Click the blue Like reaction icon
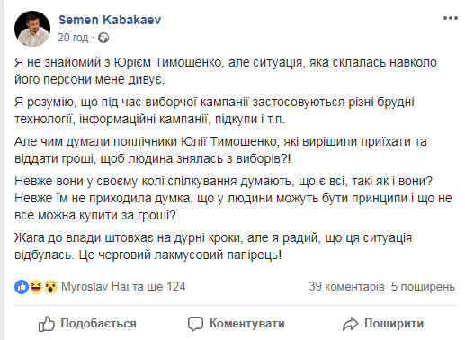Screen dimensions: 465x340 22,287
